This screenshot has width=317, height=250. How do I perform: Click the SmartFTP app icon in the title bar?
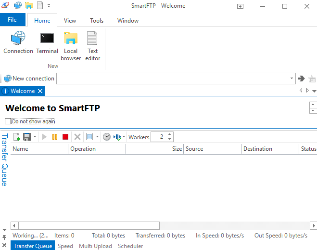[5, 5]
